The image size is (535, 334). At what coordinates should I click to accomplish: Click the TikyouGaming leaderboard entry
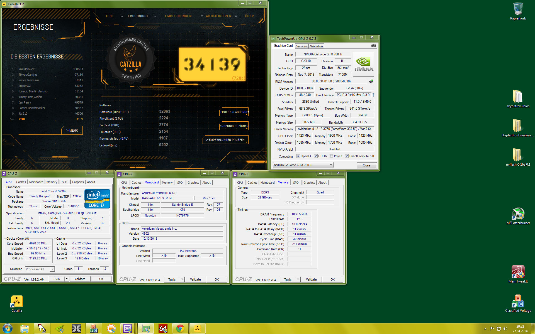47,75
